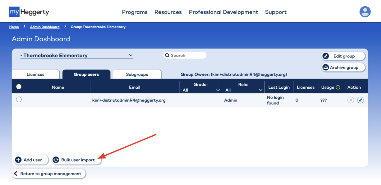Open the Programs menu

134,12
